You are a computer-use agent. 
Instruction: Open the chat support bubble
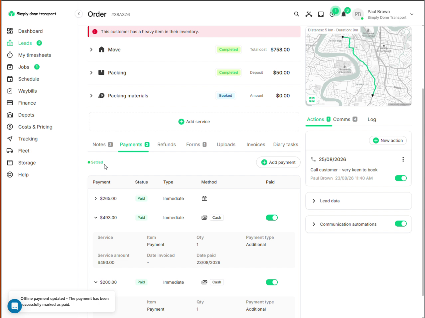[15, 306]
